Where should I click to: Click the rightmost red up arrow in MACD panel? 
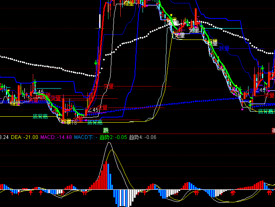tap(269, 193)
